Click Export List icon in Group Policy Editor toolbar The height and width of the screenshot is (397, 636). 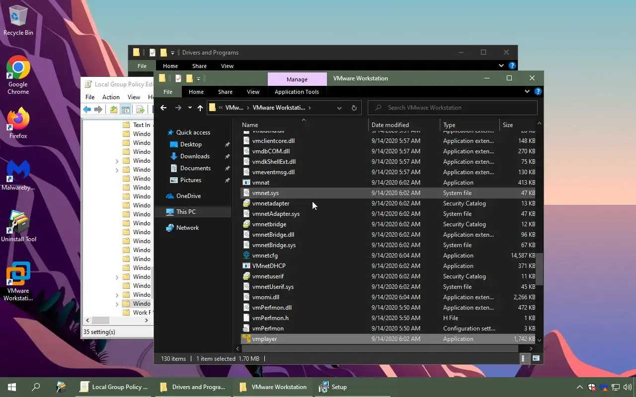(x=141, y=110)
